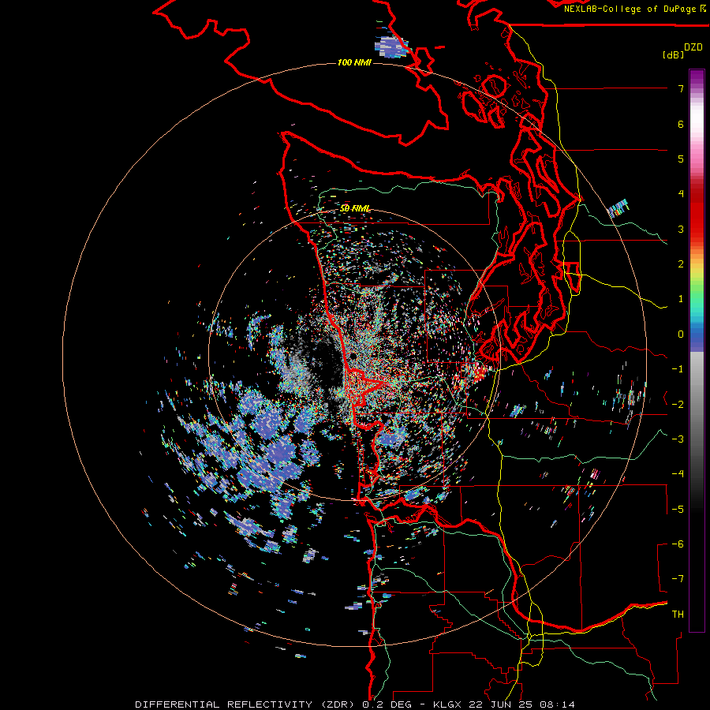
Task: Click the 22 JUN 25 date text
Action: pyautogui.click(x=501, y=704)
